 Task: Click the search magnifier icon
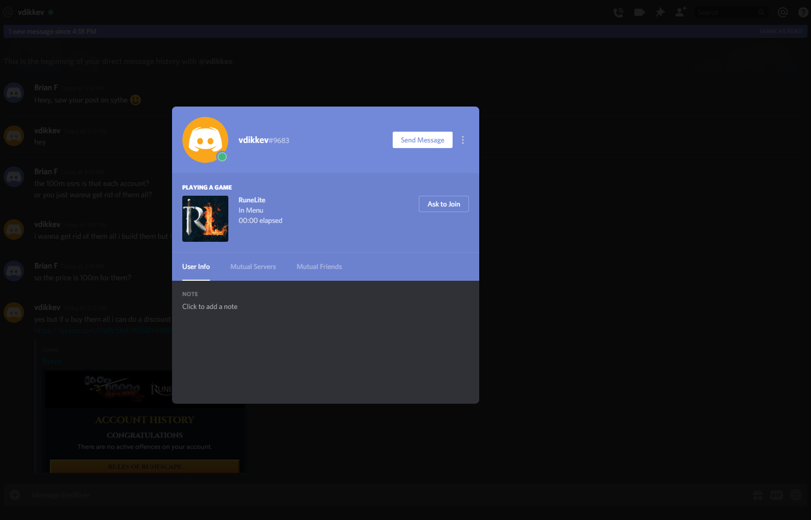pyautogui.click(x=761, y=12)
